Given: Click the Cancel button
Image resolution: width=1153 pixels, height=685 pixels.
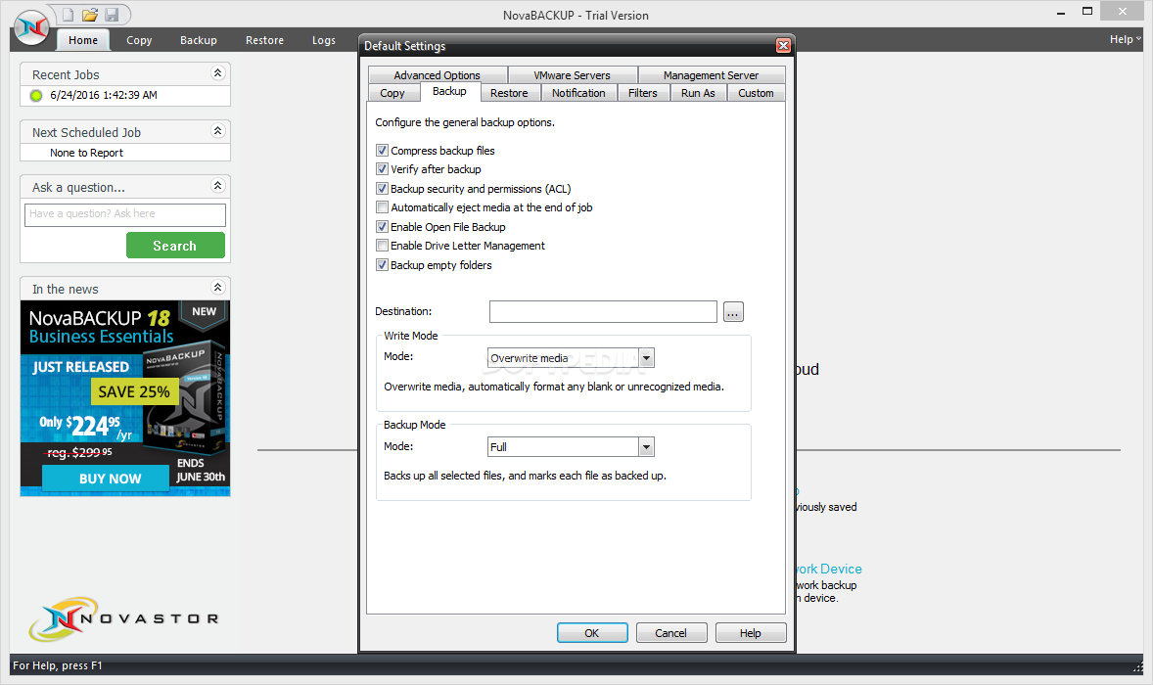Looking at the screenshot, I should pyautogui.click(x=670, y=633).
